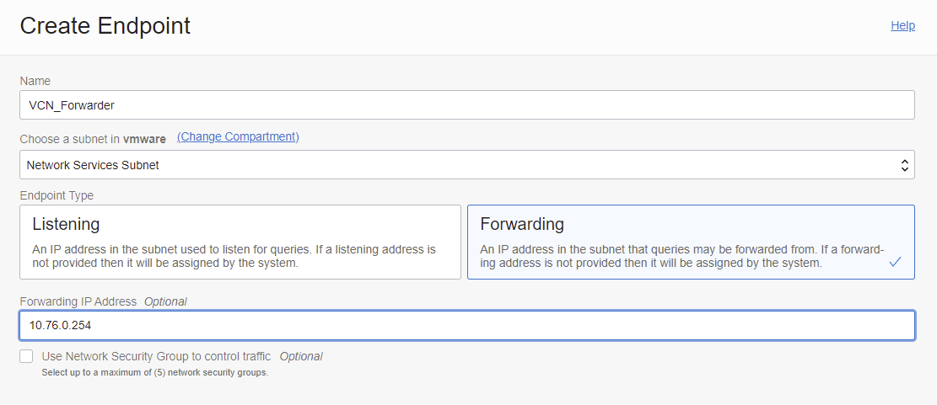This screenshot has height=405, width=937.
Task: Click the bold vmware compartment name
Action: 144,138
